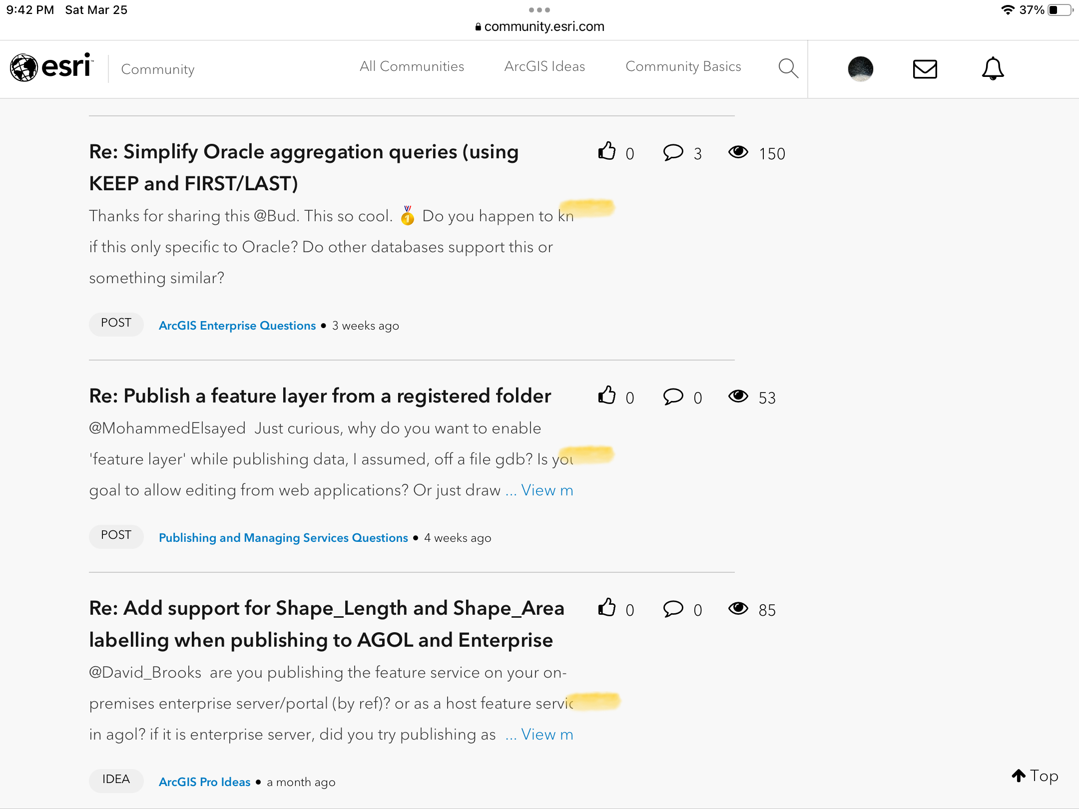Image resolution: width=1079 pixels, height=809 pixels.
Task: Open the messages envelope icon
Action: click(925, 69)
